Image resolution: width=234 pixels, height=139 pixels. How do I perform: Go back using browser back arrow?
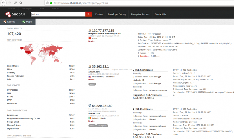pyautogui.click(x=3, y=3)
